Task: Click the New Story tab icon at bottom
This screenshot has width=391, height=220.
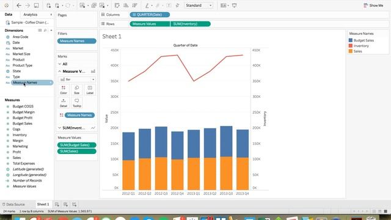Action: pos(75,204)
